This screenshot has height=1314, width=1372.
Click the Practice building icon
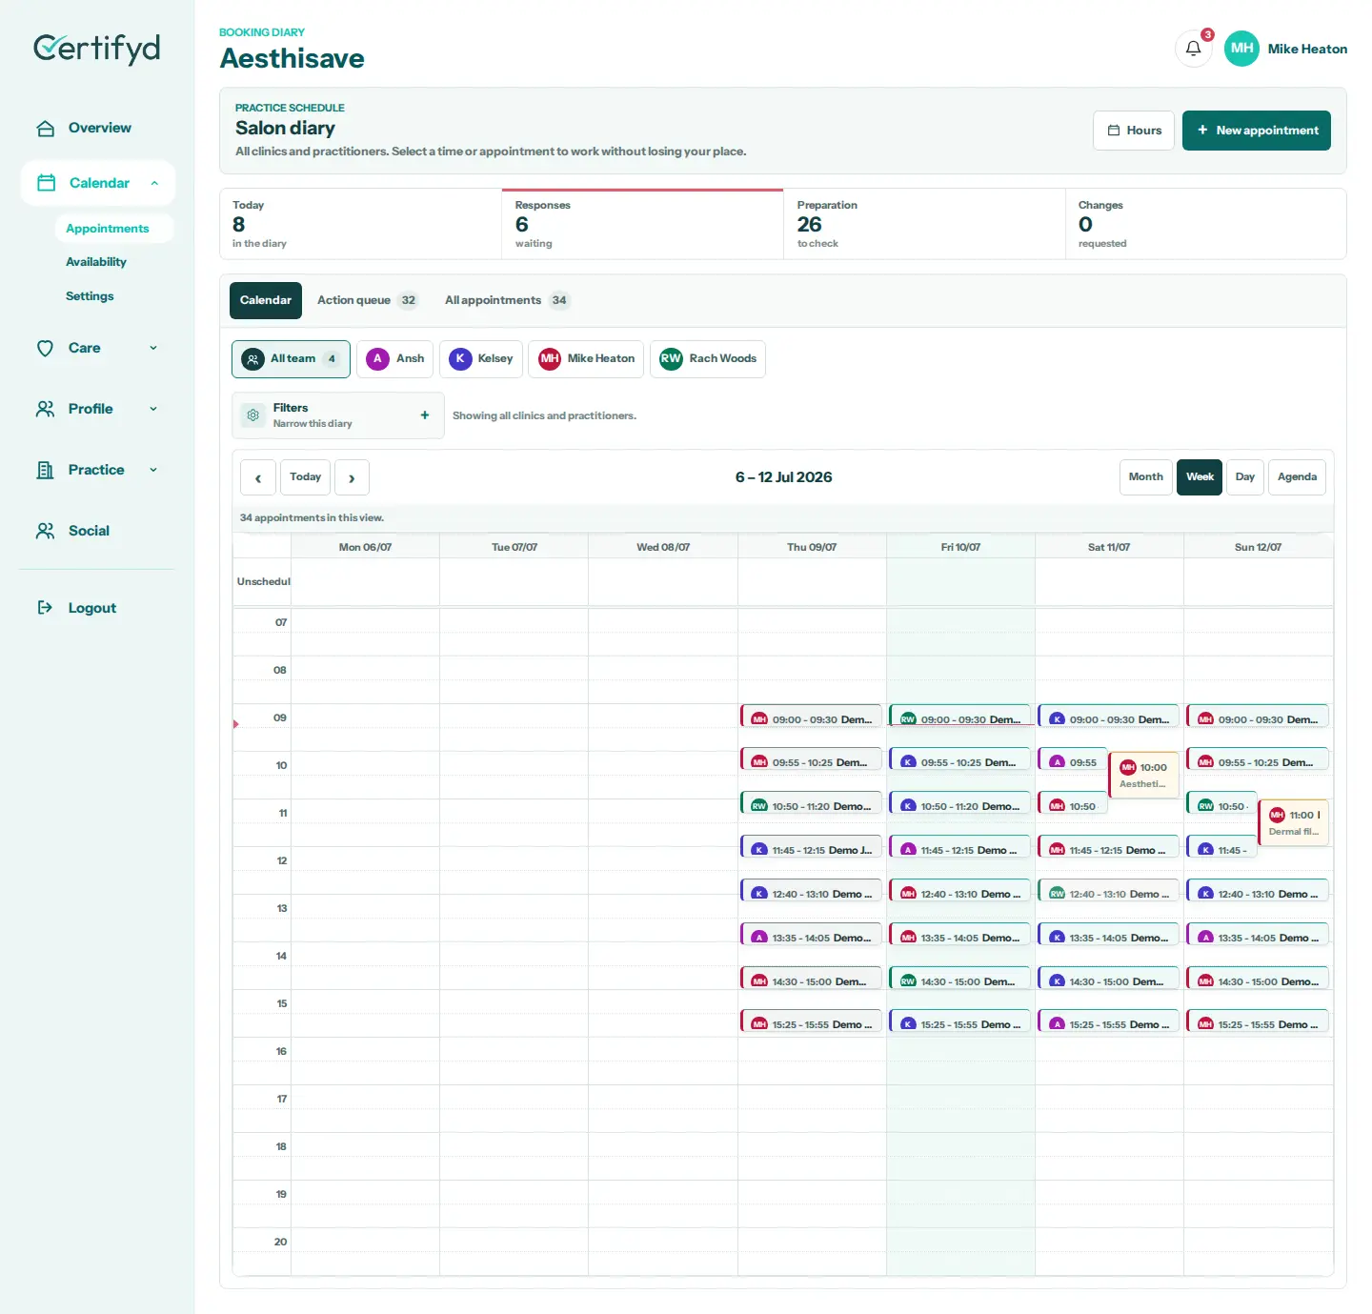click(45, 471)
